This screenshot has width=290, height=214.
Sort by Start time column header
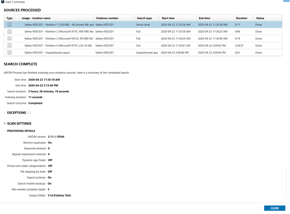[178, 18]
